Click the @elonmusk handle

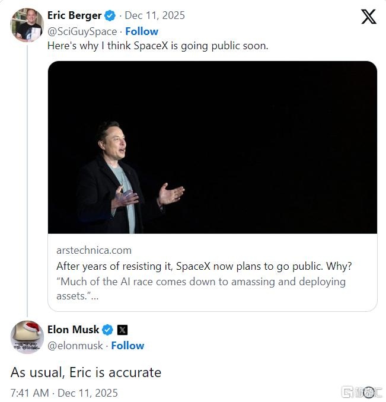75,346
